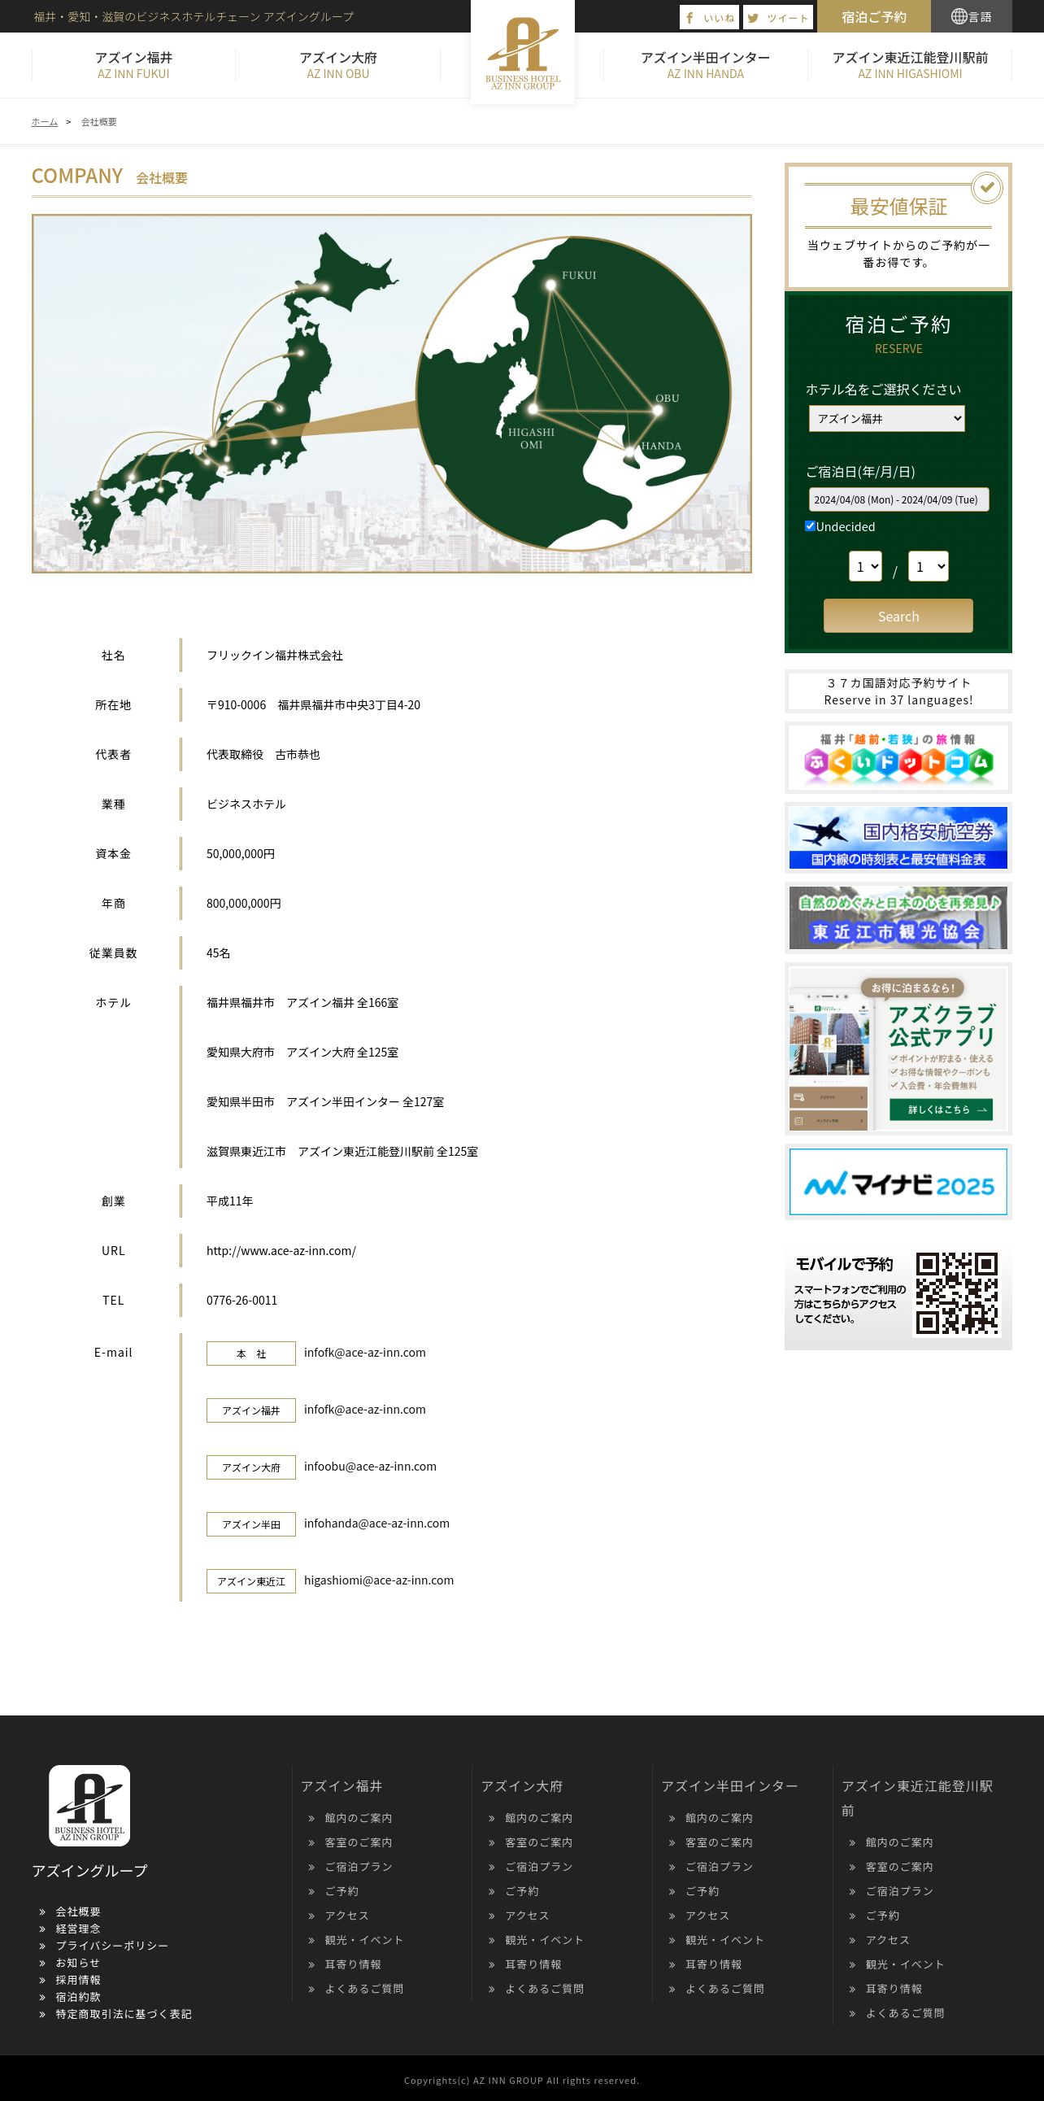Click the footer アズイン大府 heading
The height and width of the screenshot is (2101, 1044).
tap(521, 1786)
